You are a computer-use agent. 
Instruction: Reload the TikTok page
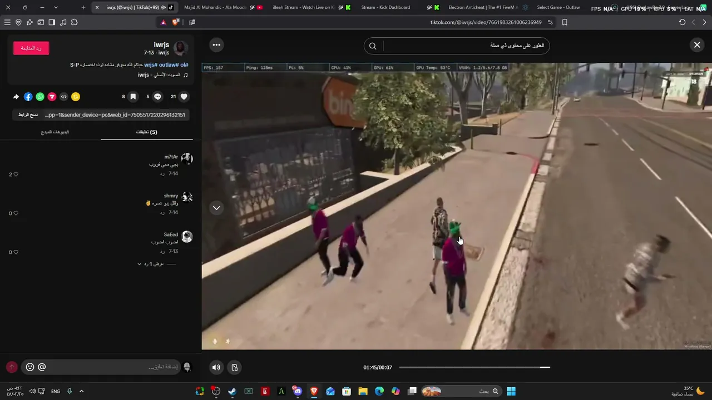click(x=683, y=22)
